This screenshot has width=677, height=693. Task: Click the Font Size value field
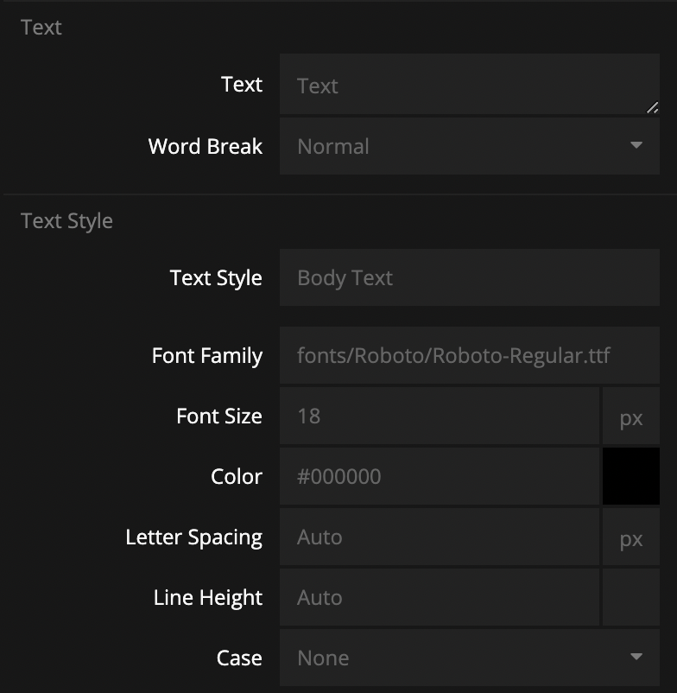pyautogui.click(x=439, y=416)
